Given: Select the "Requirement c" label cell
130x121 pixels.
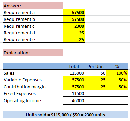Looking at the screenshot, I should click(x=33, y=26).
